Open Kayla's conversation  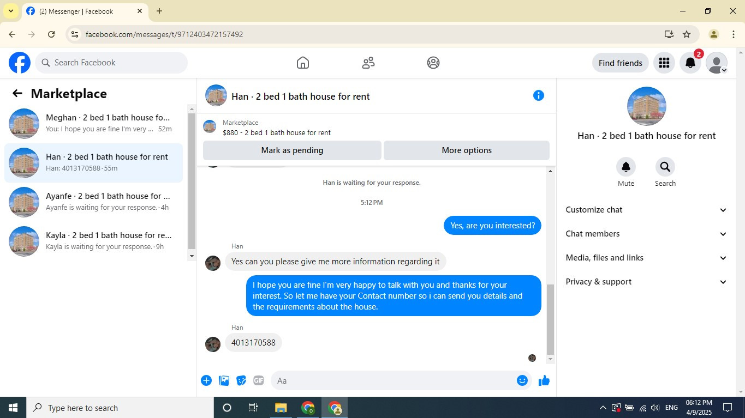point(94,241)
